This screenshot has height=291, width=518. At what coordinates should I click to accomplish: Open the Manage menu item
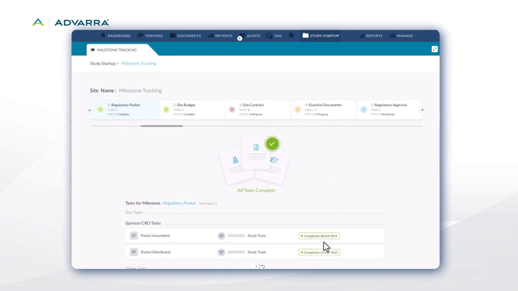tap(401, 36)
